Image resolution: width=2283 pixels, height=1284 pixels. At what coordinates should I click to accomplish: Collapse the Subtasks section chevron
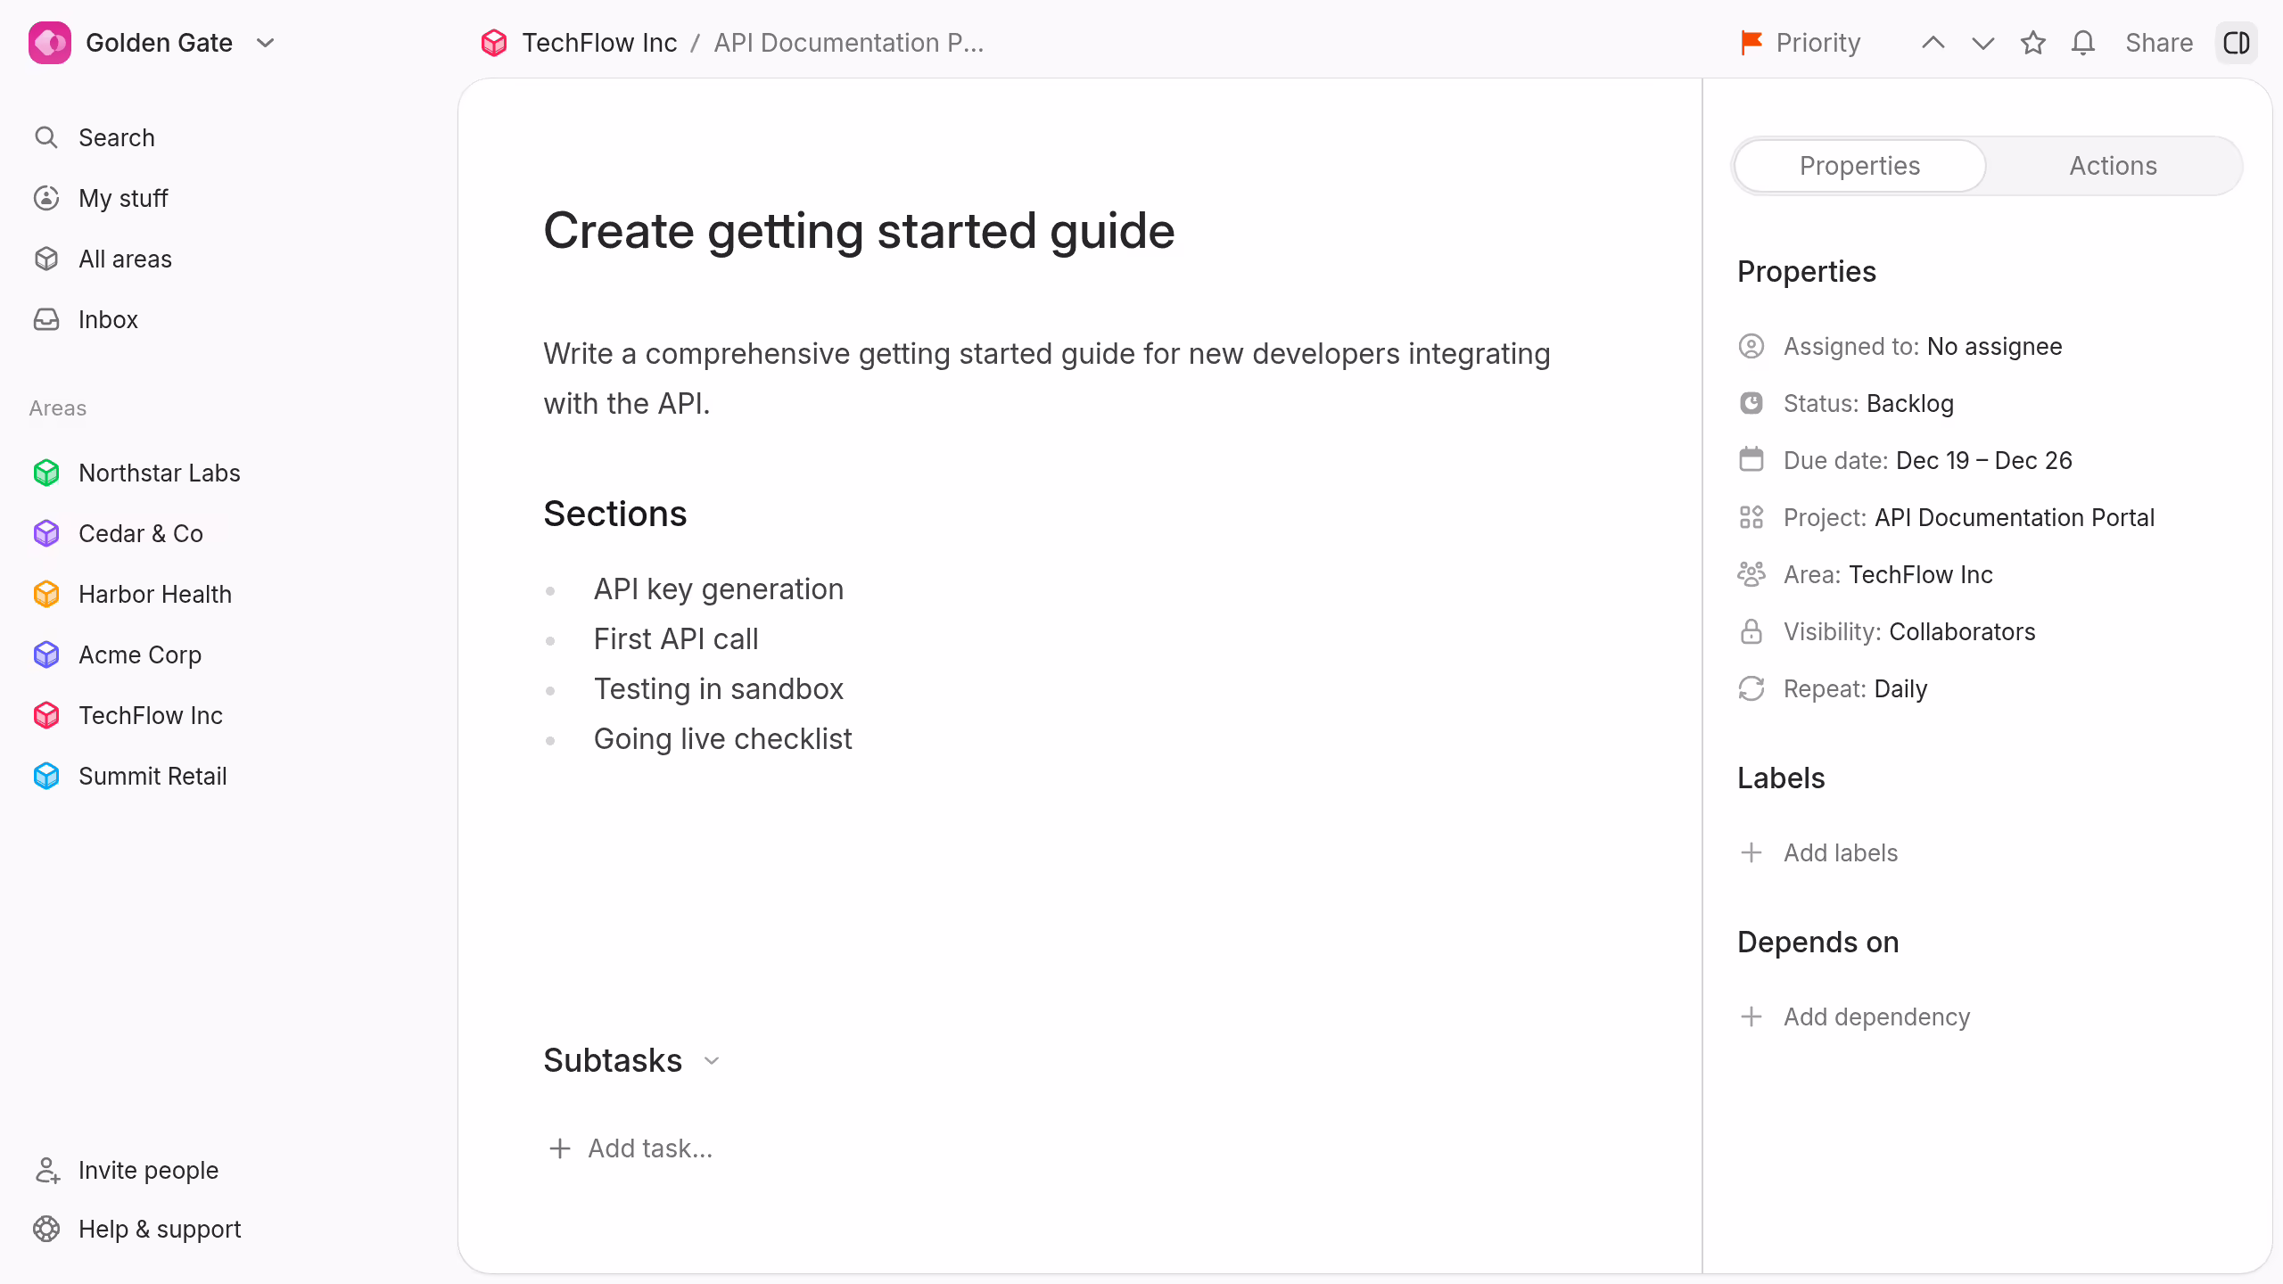711,1060
